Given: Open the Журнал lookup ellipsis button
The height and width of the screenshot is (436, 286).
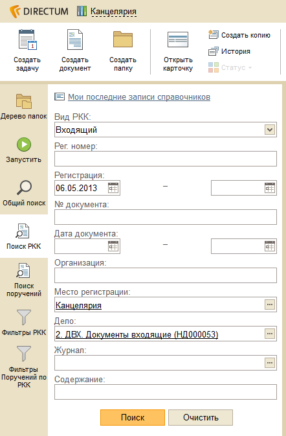Looking at the screenshot, I should 270,363.
